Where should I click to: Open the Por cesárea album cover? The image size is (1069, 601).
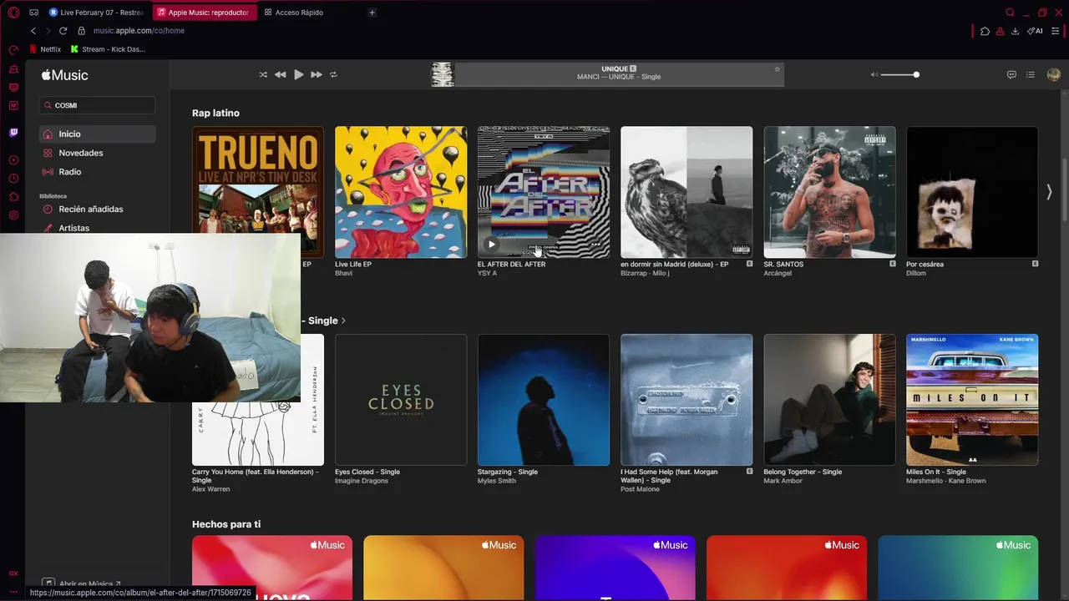pos(972,192)
